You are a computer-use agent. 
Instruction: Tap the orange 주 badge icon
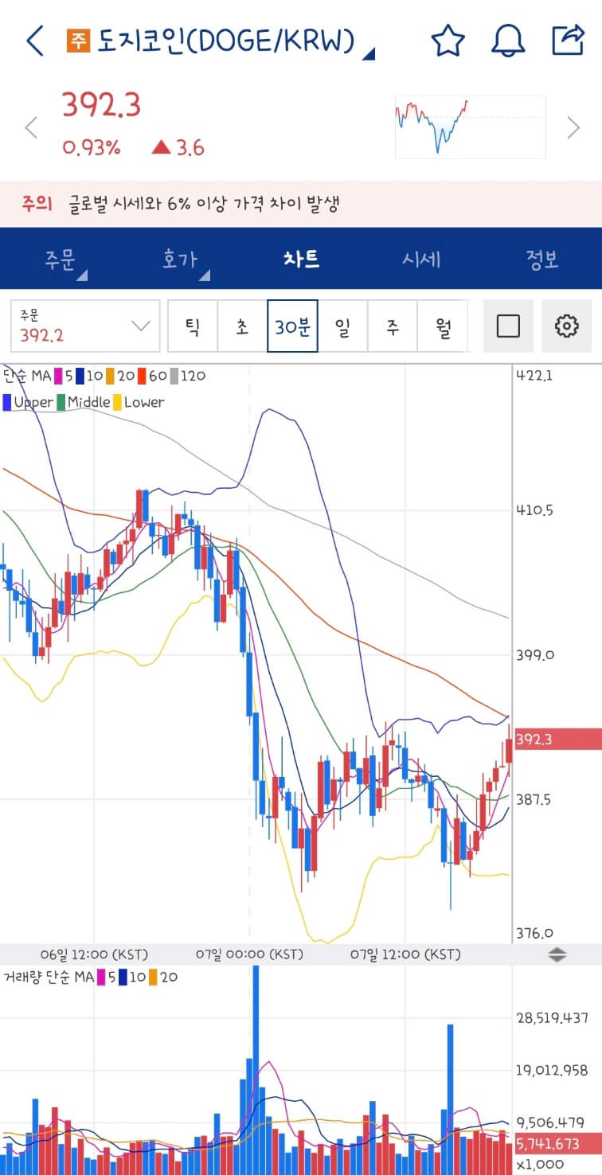79,41
